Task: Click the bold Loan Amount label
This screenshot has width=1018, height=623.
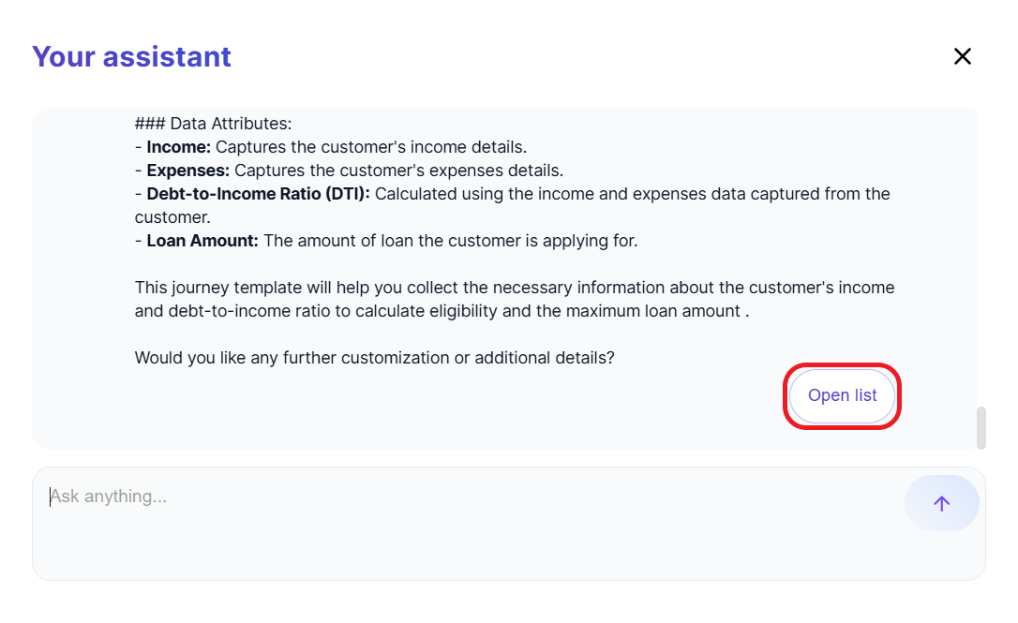Action: (x=202, y=241)
